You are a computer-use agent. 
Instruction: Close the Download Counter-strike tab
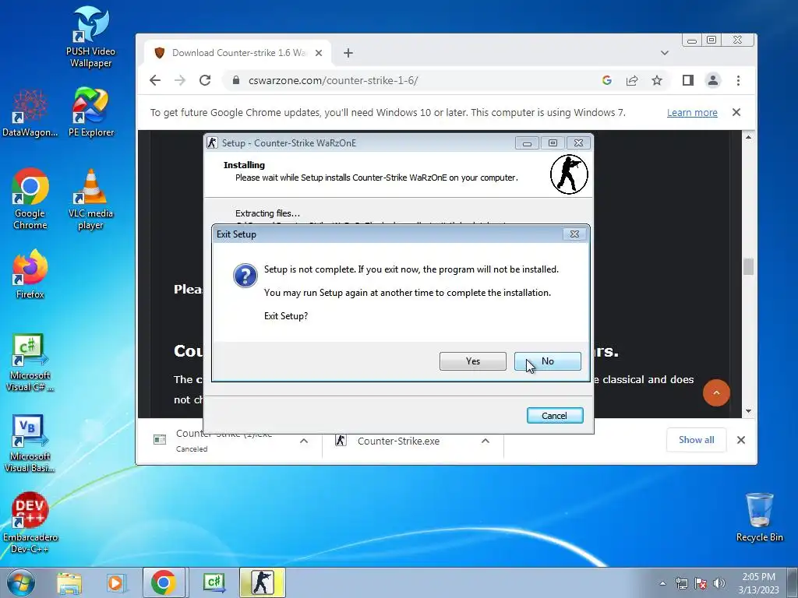click(319, 53)
